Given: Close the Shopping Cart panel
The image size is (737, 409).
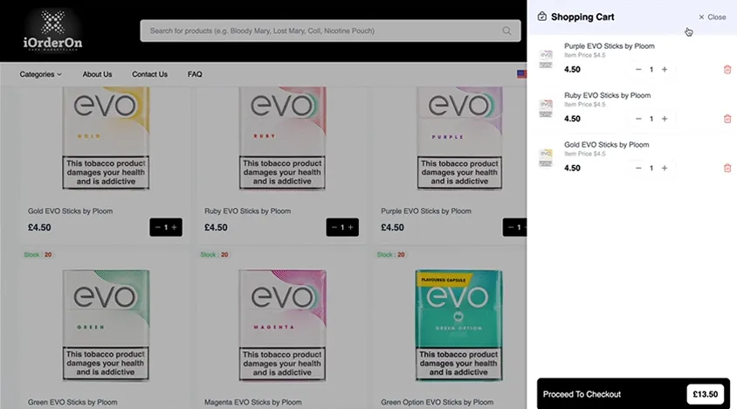Looking at the screenshot, I should click(712, 17).
